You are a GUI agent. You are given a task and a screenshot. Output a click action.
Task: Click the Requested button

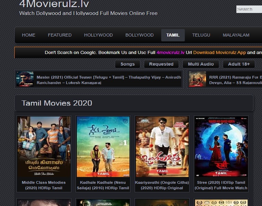[x=161, y=64]
